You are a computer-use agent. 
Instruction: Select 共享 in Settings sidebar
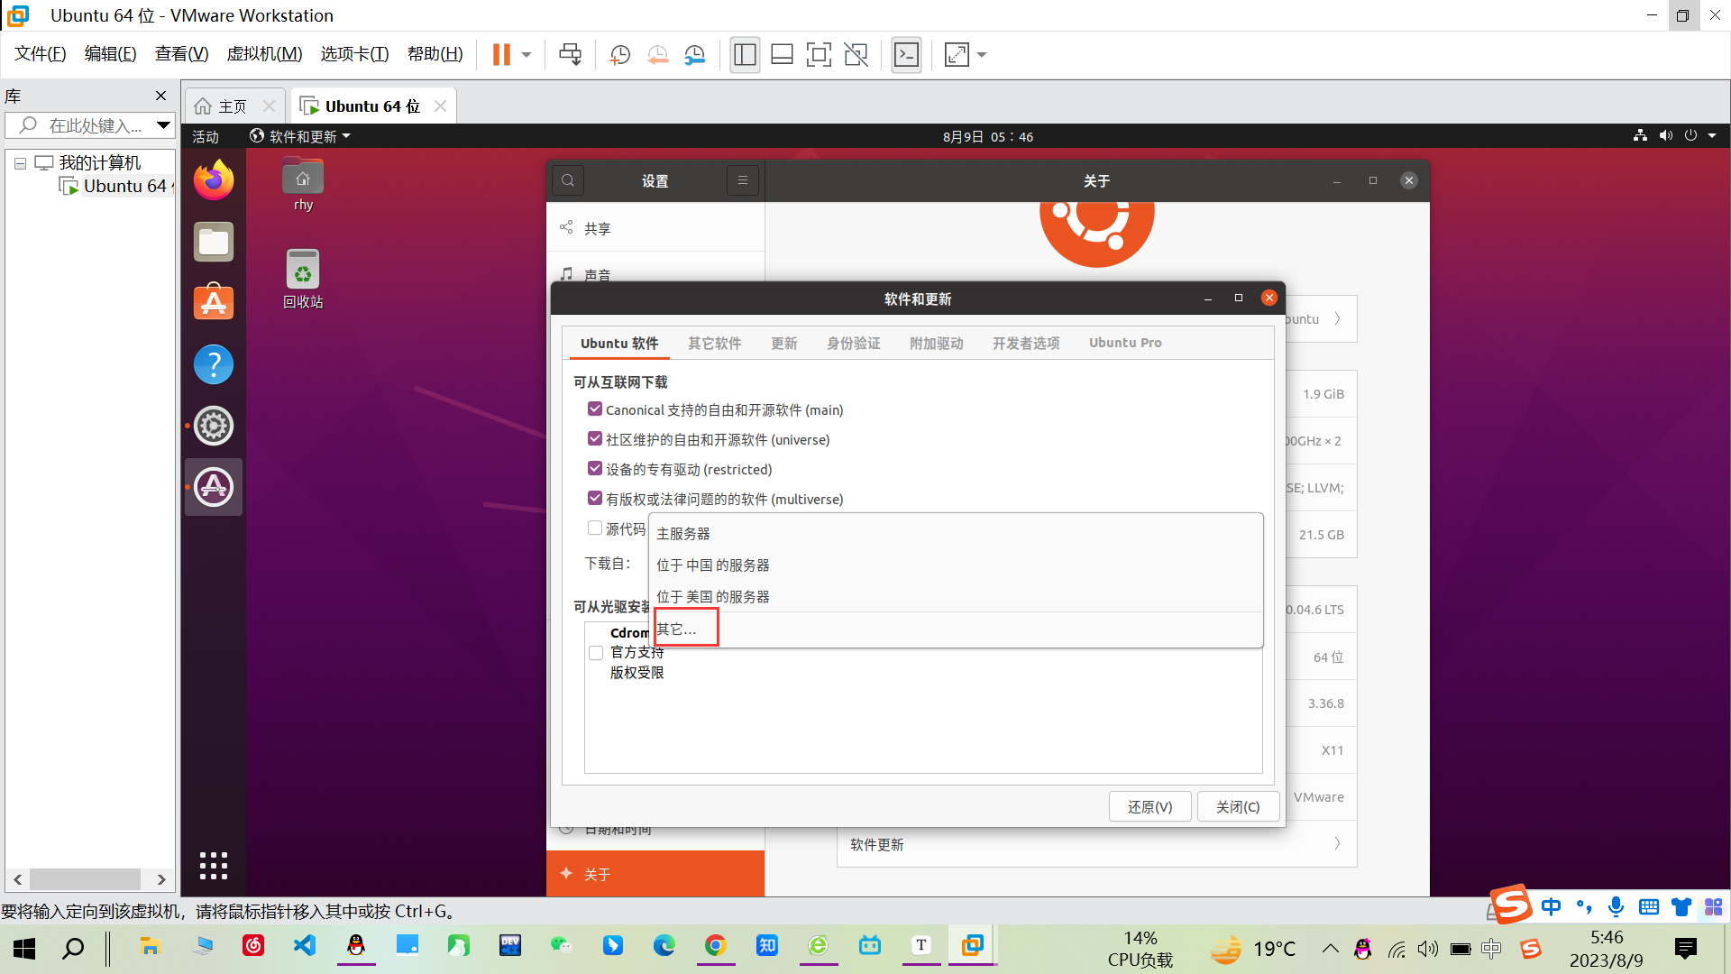[655, 228]
